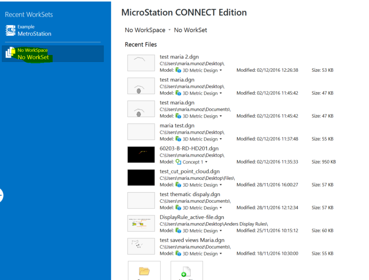Screen dimensions: 369x280
Task: Click the Size: 60 KB text
Action: pyautogui.click(x=322, y=231)
